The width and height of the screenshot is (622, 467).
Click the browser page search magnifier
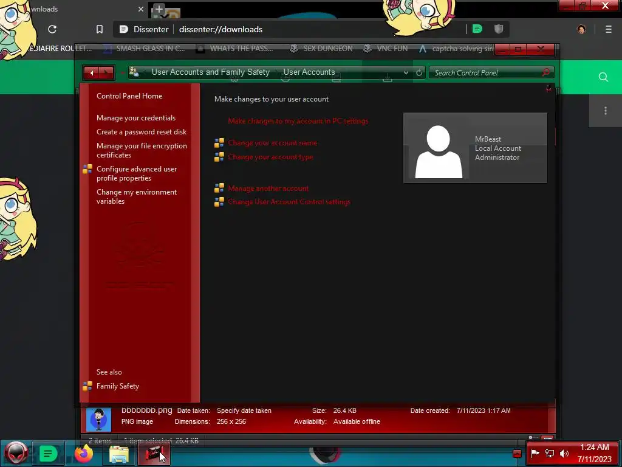(603, 77)
